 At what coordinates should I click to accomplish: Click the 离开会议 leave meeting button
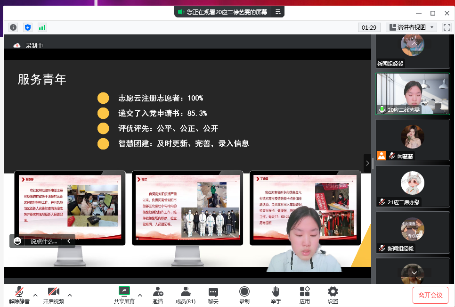430,295
